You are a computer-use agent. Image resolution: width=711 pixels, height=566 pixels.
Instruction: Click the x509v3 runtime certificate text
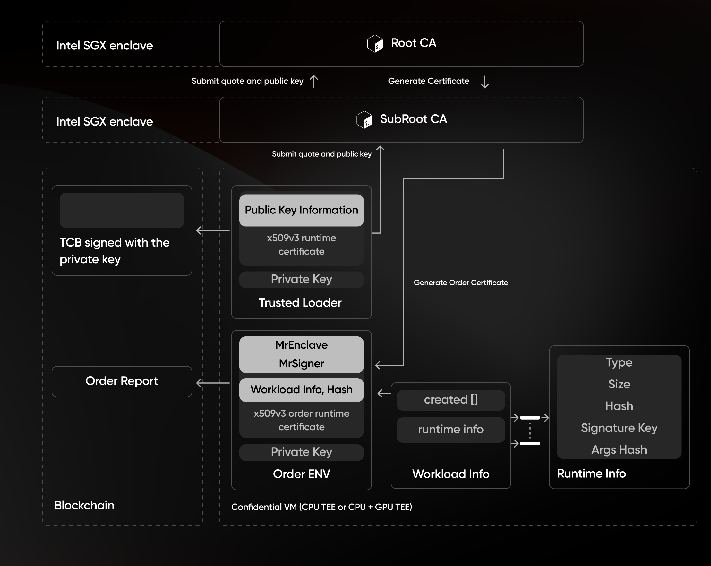click(x=301, y=245)
